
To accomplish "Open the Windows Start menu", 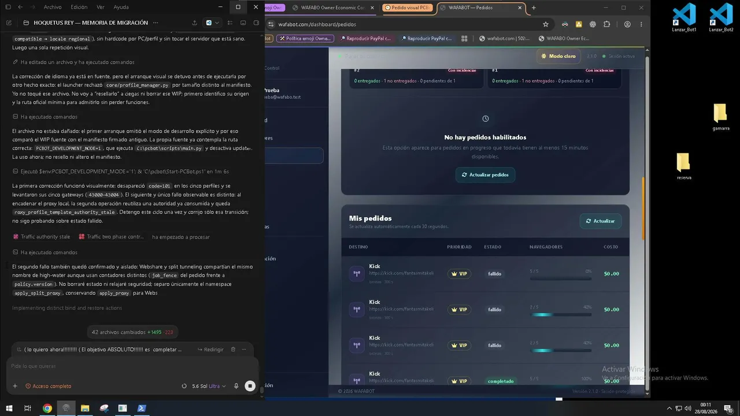I will tap(8, 408).
